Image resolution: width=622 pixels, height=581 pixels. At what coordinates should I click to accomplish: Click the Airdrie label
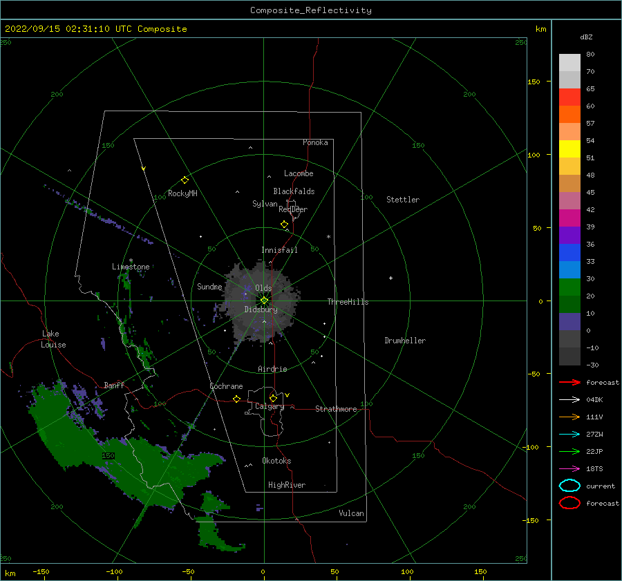click(272, 369)
